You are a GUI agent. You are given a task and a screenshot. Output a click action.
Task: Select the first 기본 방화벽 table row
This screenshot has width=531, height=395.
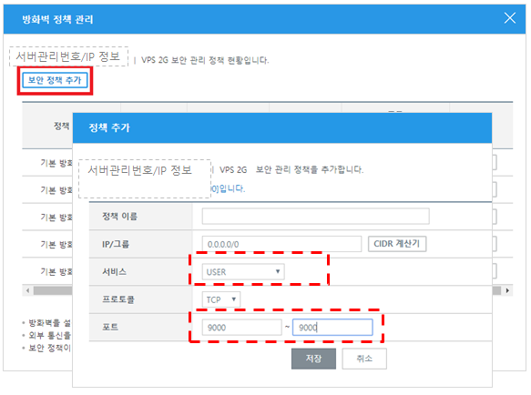(47, 163)
